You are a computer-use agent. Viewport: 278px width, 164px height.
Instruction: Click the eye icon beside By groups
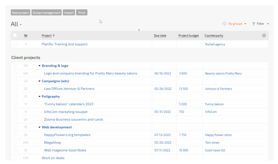click(224, 24)
